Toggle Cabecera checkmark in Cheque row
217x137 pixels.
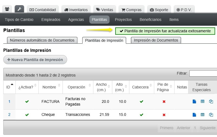pos(142,115)
